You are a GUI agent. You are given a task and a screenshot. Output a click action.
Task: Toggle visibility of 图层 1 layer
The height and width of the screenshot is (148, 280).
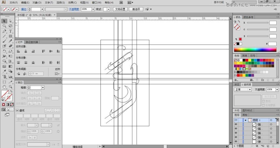point(236,120)
